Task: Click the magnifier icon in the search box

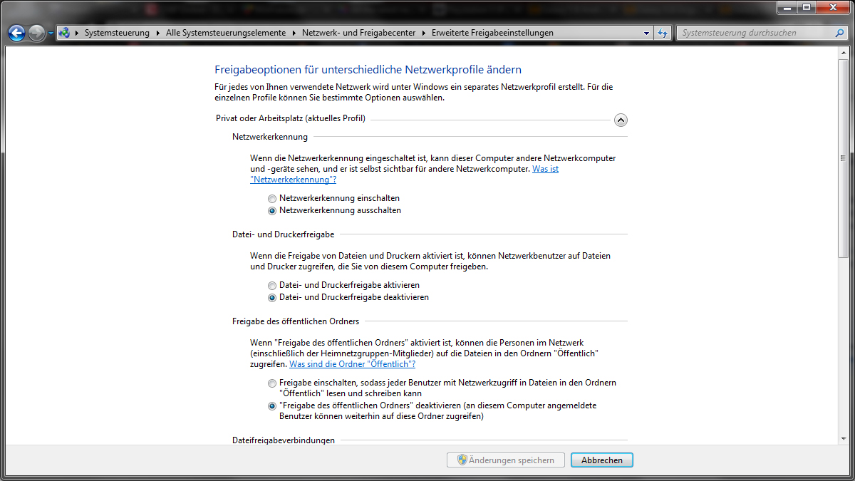Action: 840,33
